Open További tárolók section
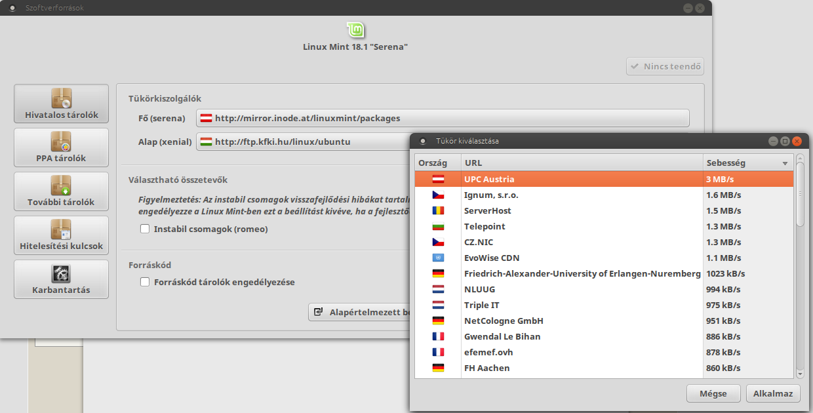This screenshot has width=813, height=413. click(x=62, y=191)
